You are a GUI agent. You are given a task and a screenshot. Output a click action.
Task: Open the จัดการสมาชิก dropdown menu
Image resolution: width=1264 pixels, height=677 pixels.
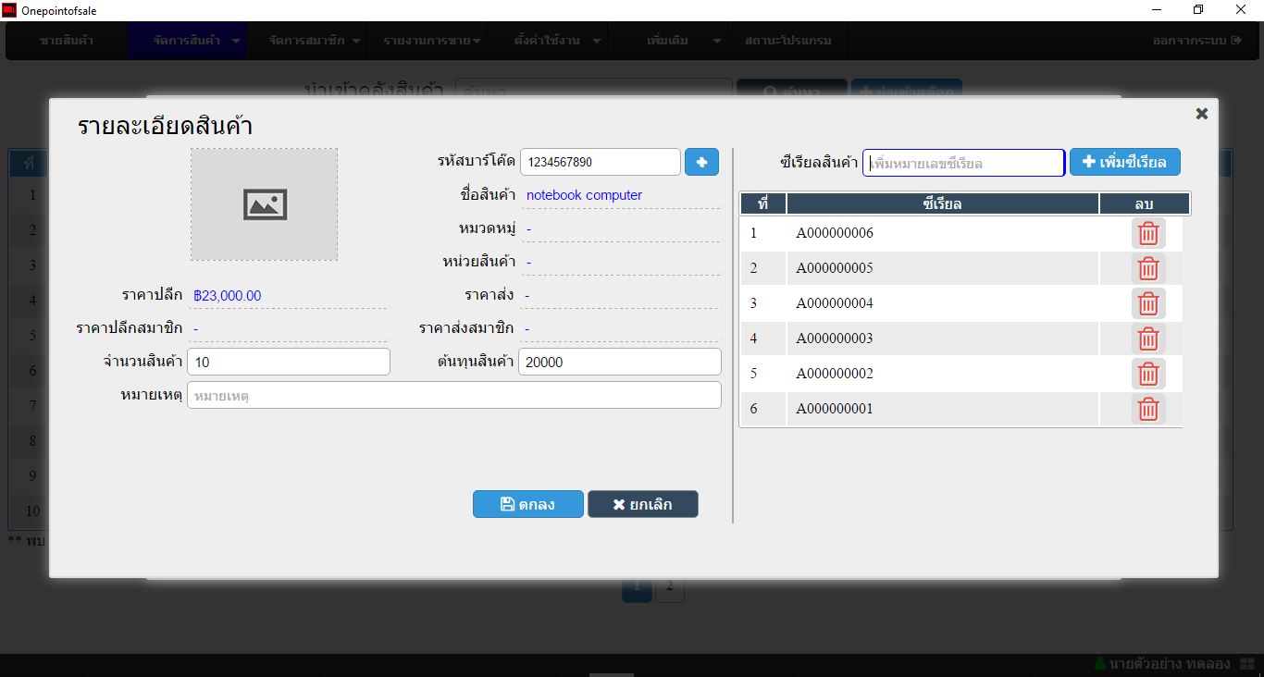point(315,41)
